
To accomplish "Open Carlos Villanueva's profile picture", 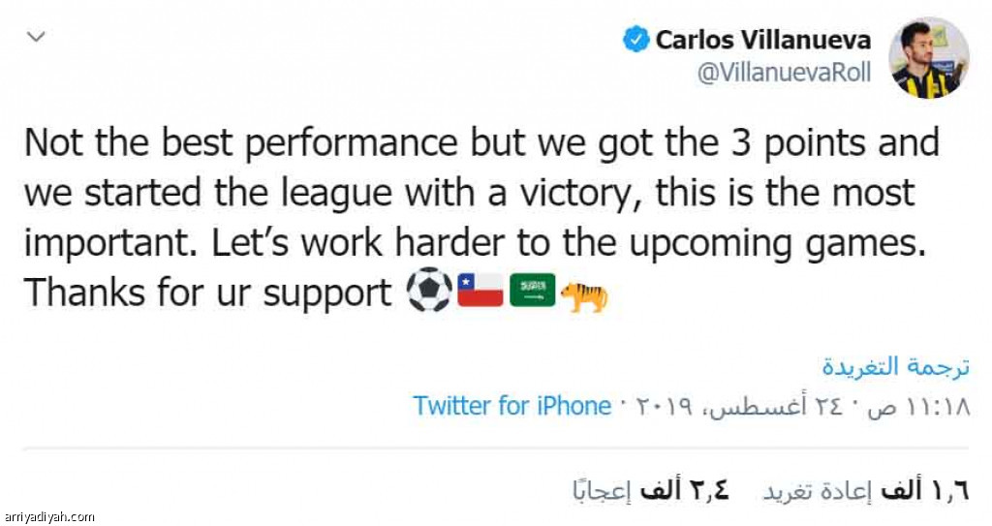I will point(929,57).
